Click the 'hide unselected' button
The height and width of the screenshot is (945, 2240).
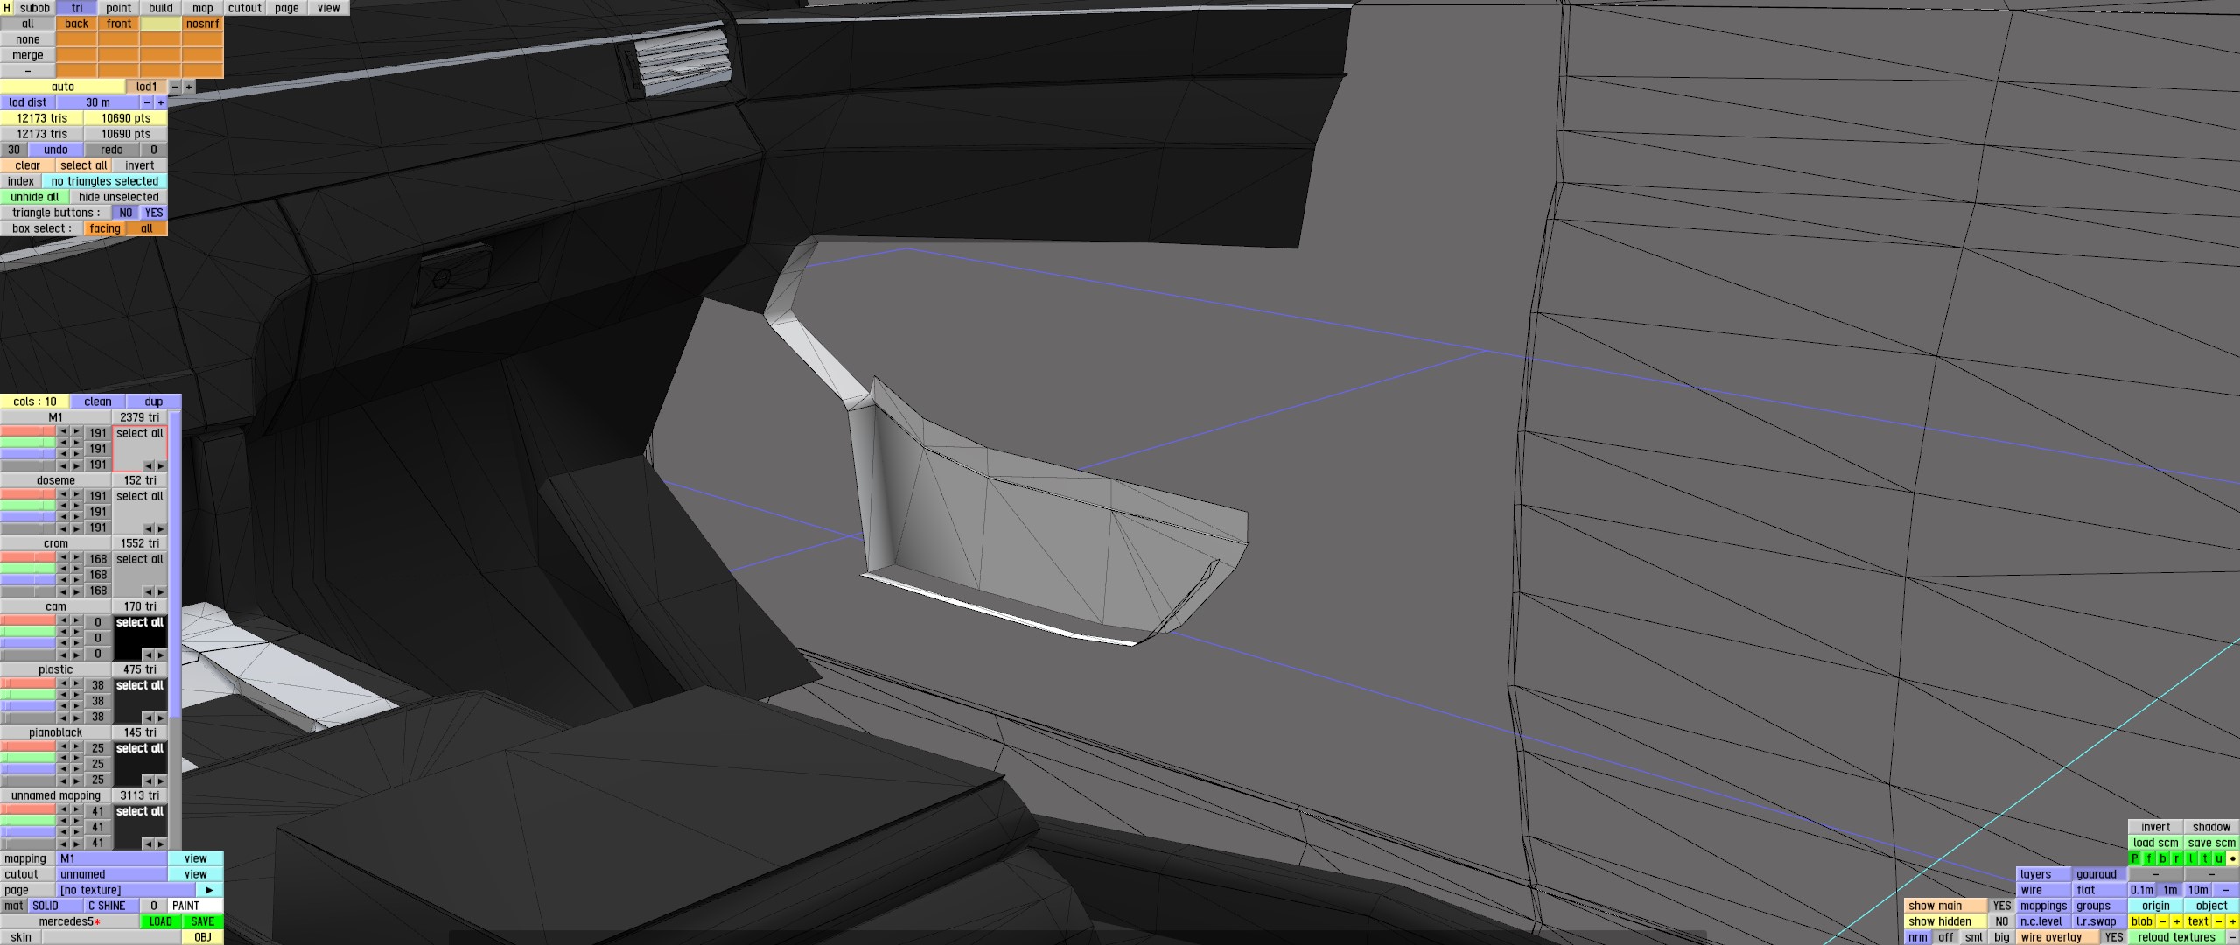118,197
